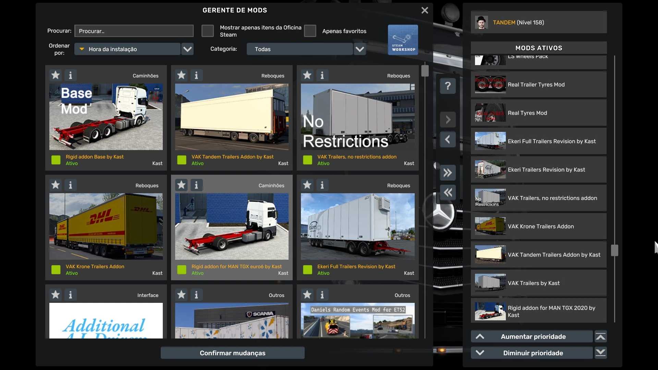Open the Todas category combo box
The width and height of the screenshot is (658, 370).
coord(300,49)
